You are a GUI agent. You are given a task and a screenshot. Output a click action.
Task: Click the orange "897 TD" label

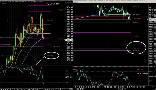pyautogui.click(x=140, y=70)
